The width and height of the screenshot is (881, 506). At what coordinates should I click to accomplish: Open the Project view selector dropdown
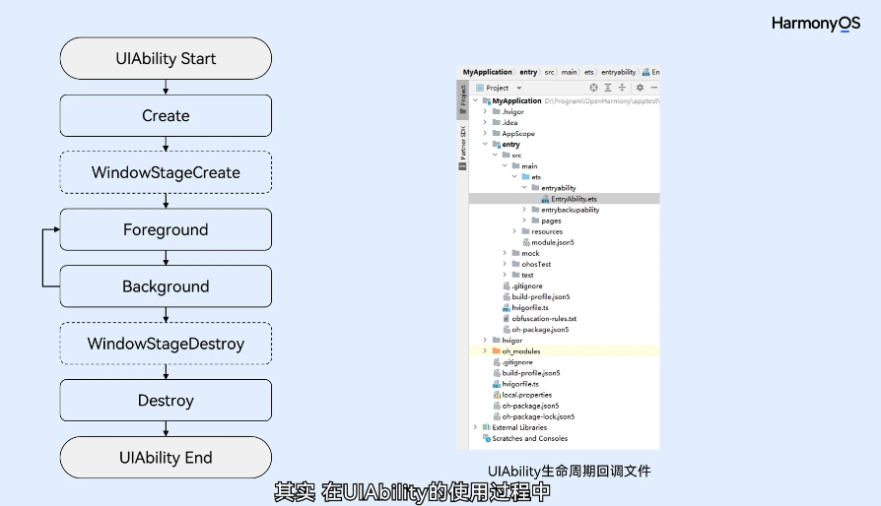pos(519,88)
